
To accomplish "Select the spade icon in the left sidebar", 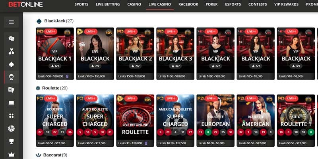I will 12,64.
